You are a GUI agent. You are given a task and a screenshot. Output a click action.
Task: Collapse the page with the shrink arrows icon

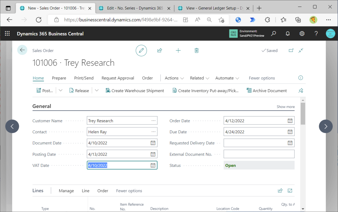point(301,50)
